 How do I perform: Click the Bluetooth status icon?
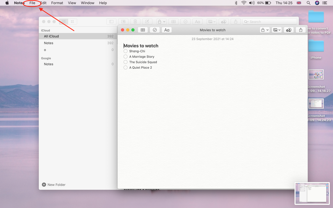click(236, 3)
